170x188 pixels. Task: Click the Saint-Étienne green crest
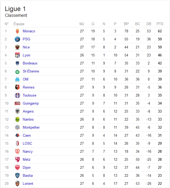(17, 71)
